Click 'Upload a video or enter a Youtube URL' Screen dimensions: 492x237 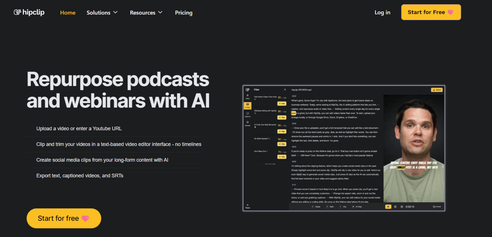[x=79, y=129]
